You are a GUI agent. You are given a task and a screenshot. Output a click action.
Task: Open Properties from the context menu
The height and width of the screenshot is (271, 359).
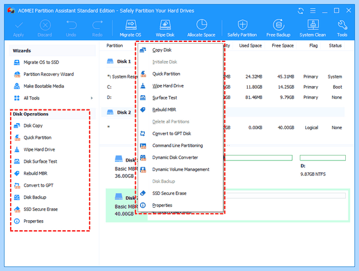[181, 205]
